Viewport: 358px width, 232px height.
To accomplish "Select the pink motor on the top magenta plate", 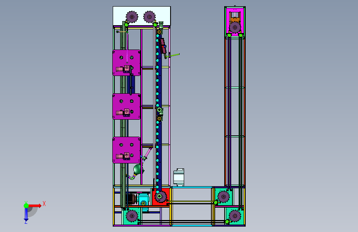I will pyautogui.click(x=120, y=69).
